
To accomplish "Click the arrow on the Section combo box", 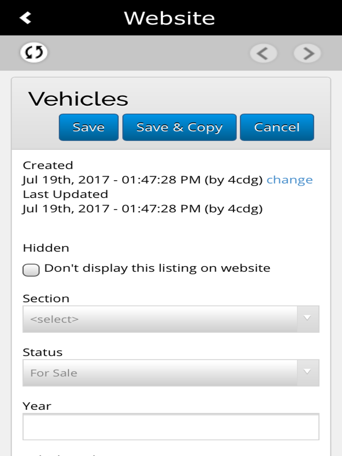I will click(308, 319).
